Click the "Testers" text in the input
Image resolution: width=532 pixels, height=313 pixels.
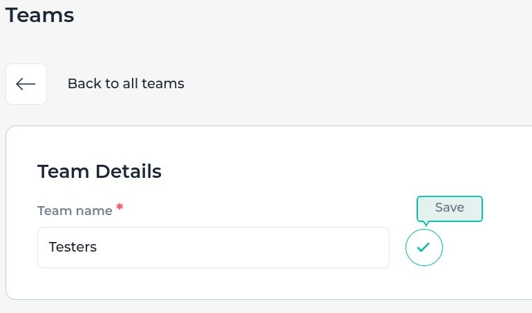pos(73,247)
